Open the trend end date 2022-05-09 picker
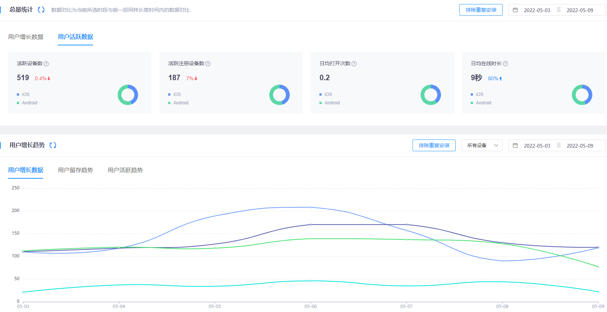 point(580,146)
